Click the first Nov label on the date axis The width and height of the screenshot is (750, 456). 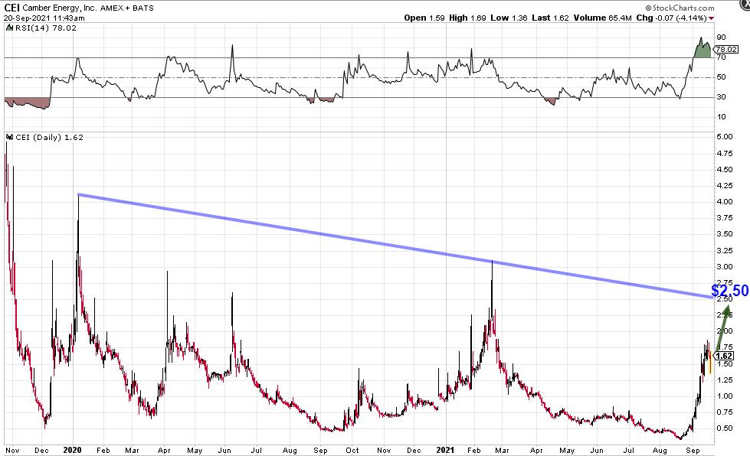(12, 451)
